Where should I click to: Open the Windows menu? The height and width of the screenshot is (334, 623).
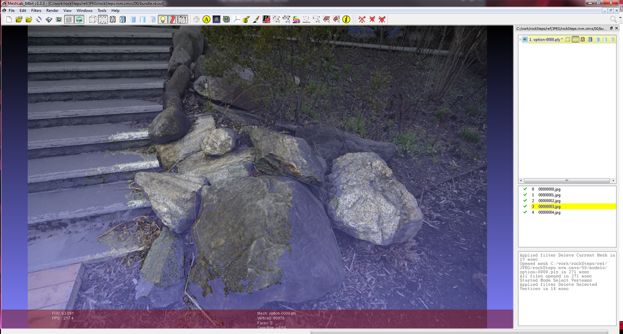point(85,10)
